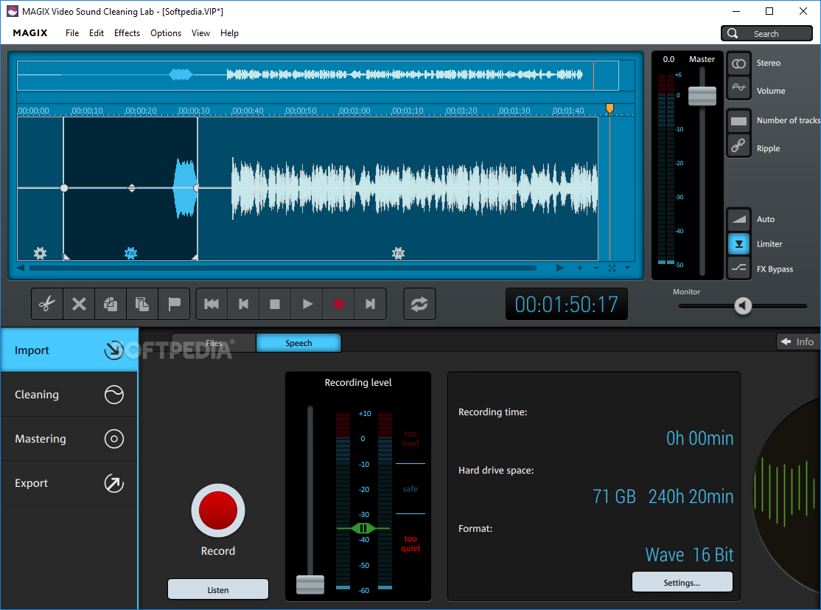Click the Master volume fader
The image size is (821, 610).
pyautogui.click(x=702, y=96)
